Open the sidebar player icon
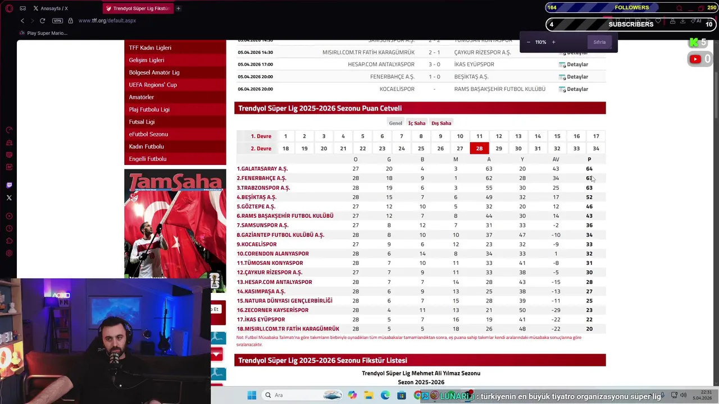This screenshot has height=404, width=719. click(x=9, y=216)
